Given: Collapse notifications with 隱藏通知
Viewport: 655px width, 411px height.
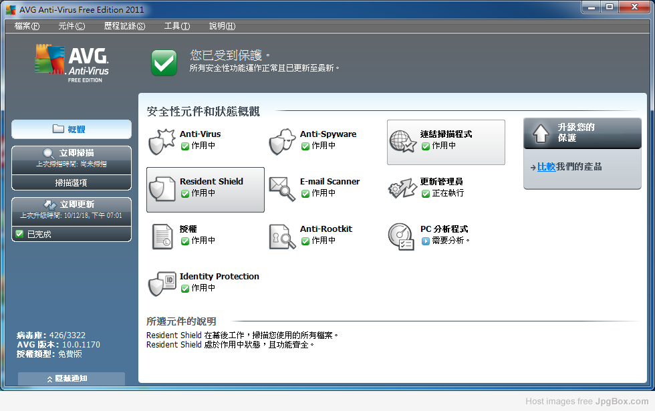Looking at the screenshot, I should (72, 378).
